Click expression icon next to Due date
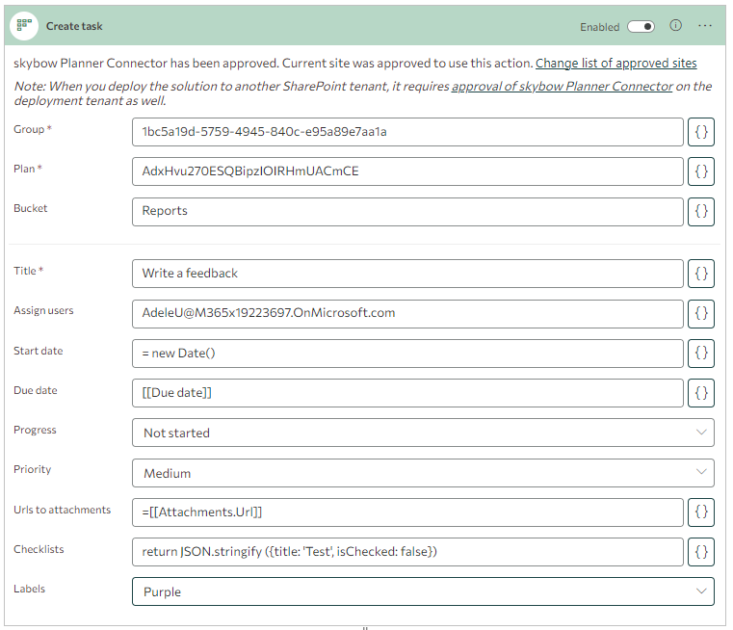 pos(701,393)
